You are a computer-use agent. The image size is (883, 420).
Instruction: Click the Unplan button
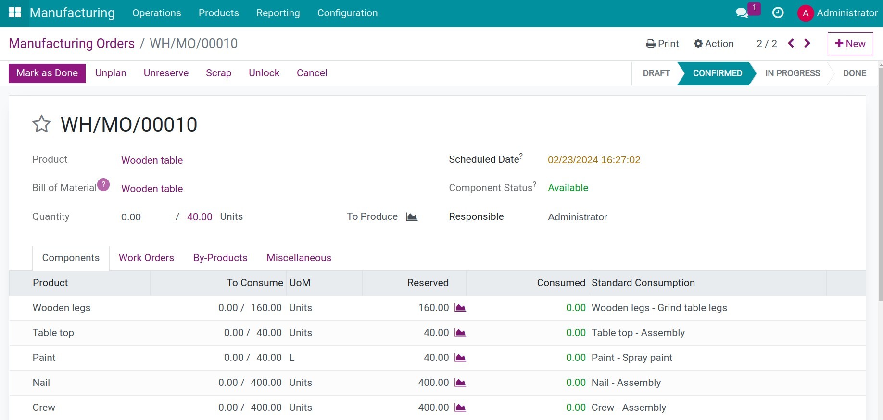click(111, 73)
